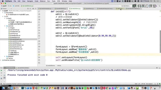Open the File menu
The image size is (161, 90).
click(x=15, y=1)
